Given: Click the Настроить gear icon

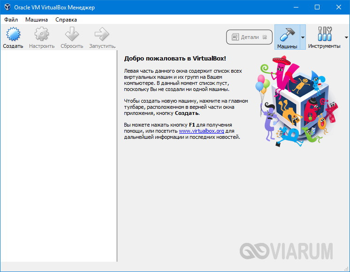Looking at the screenshot, I should tap(41, 34).
